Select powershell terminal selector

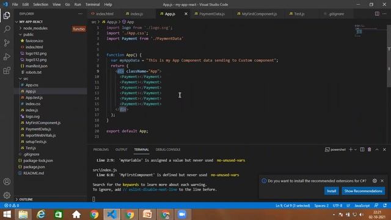click(x=335, y=149)
